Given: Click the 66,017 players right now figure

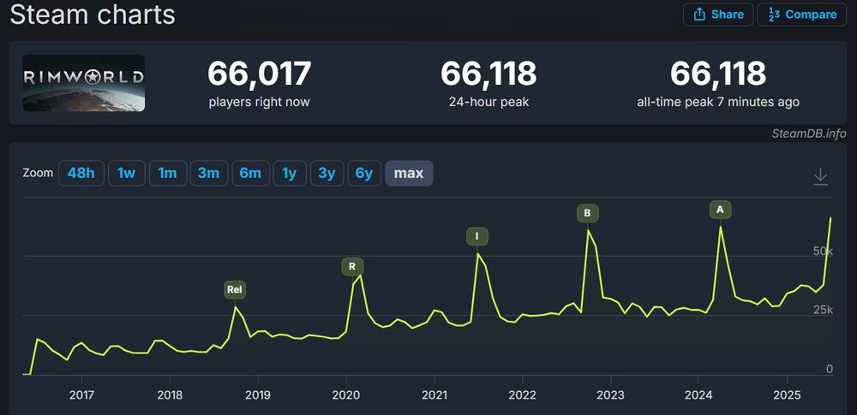Looking at the screenshot, I should click(x=259, y=74).
